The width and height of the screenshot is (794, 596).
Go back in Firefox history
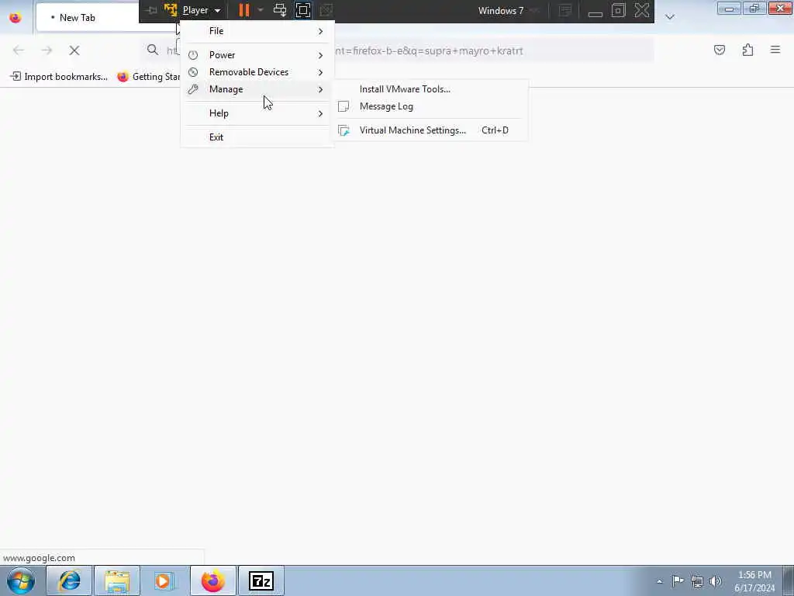coord(19,50)
